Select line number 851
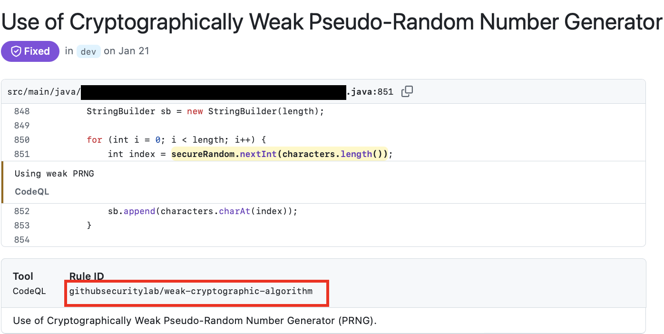The image size is (664, 334). 22,154
